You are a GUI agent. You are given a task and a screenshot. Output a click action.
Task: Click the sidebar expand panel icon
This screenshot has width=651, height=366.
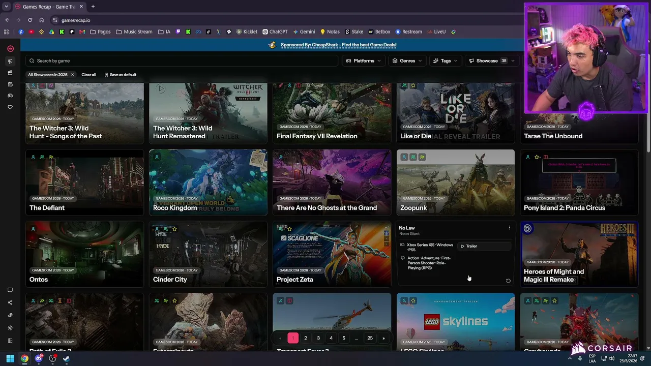point(10,341)
